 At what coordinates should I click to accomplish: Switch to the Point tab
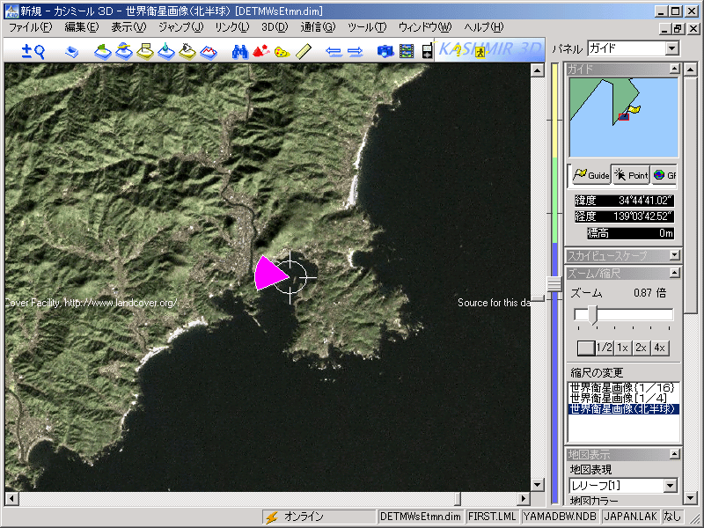point(631,175)
